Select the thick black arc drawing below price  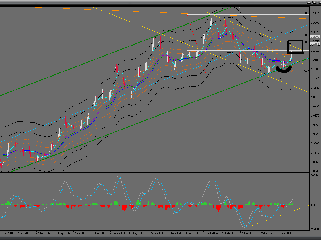click(x=284, y=68)
